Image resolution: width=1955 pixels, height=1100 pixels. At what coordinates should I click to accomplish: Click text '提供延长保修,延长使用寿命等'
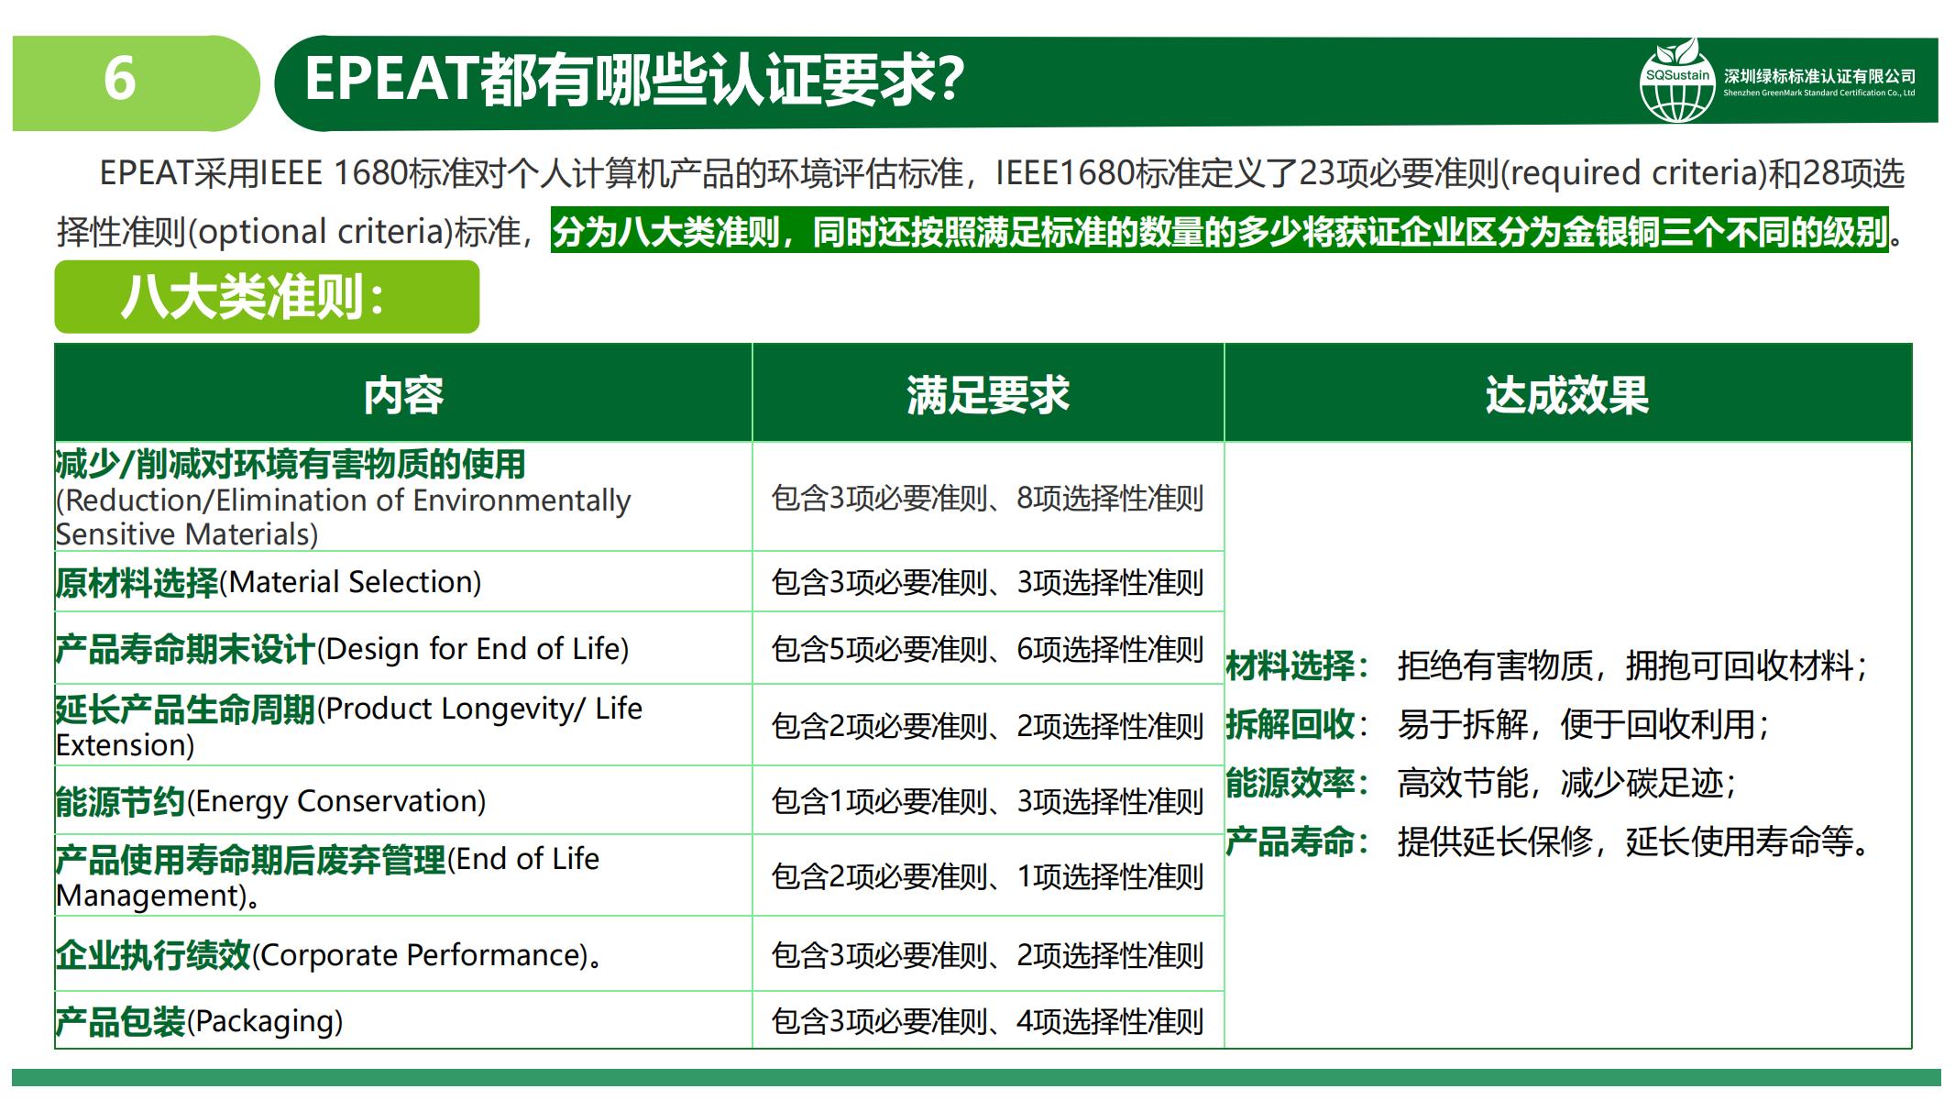click(1635, 841)
